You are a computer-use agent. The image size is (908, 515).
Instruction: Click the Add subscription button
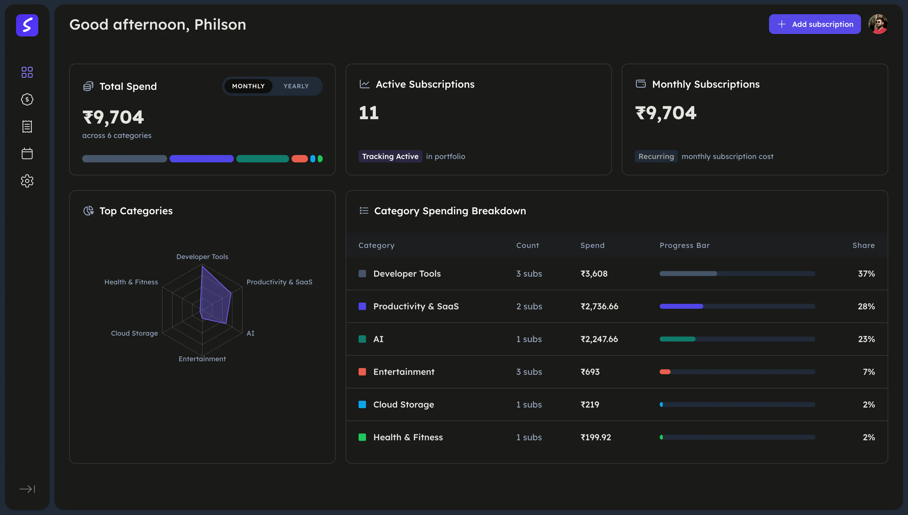[815, 24]
